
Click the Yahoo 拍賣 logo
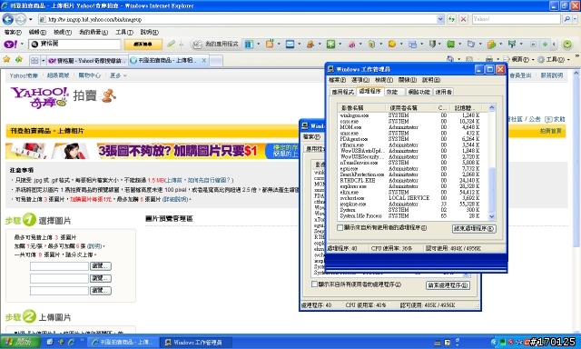pos(63,97)
